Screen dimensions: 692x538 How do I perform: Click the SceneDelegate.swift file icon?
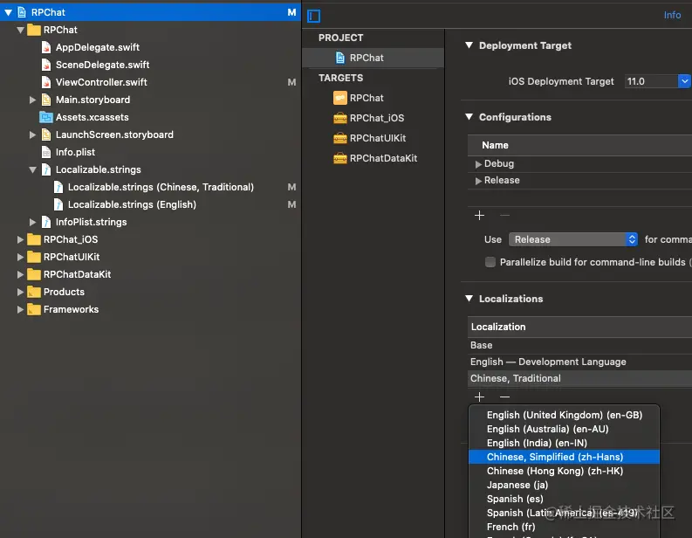46,65
